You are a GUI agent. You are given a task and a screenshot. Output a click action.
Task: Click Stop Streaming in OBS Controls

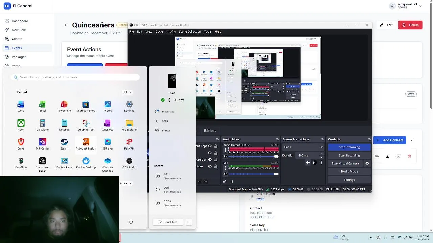pos(349,147)
